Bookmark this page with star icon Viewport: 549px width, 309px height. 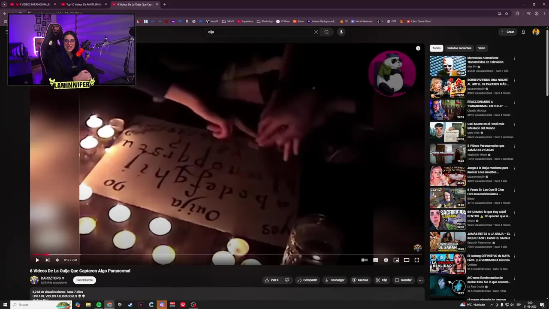click(507, 13)
